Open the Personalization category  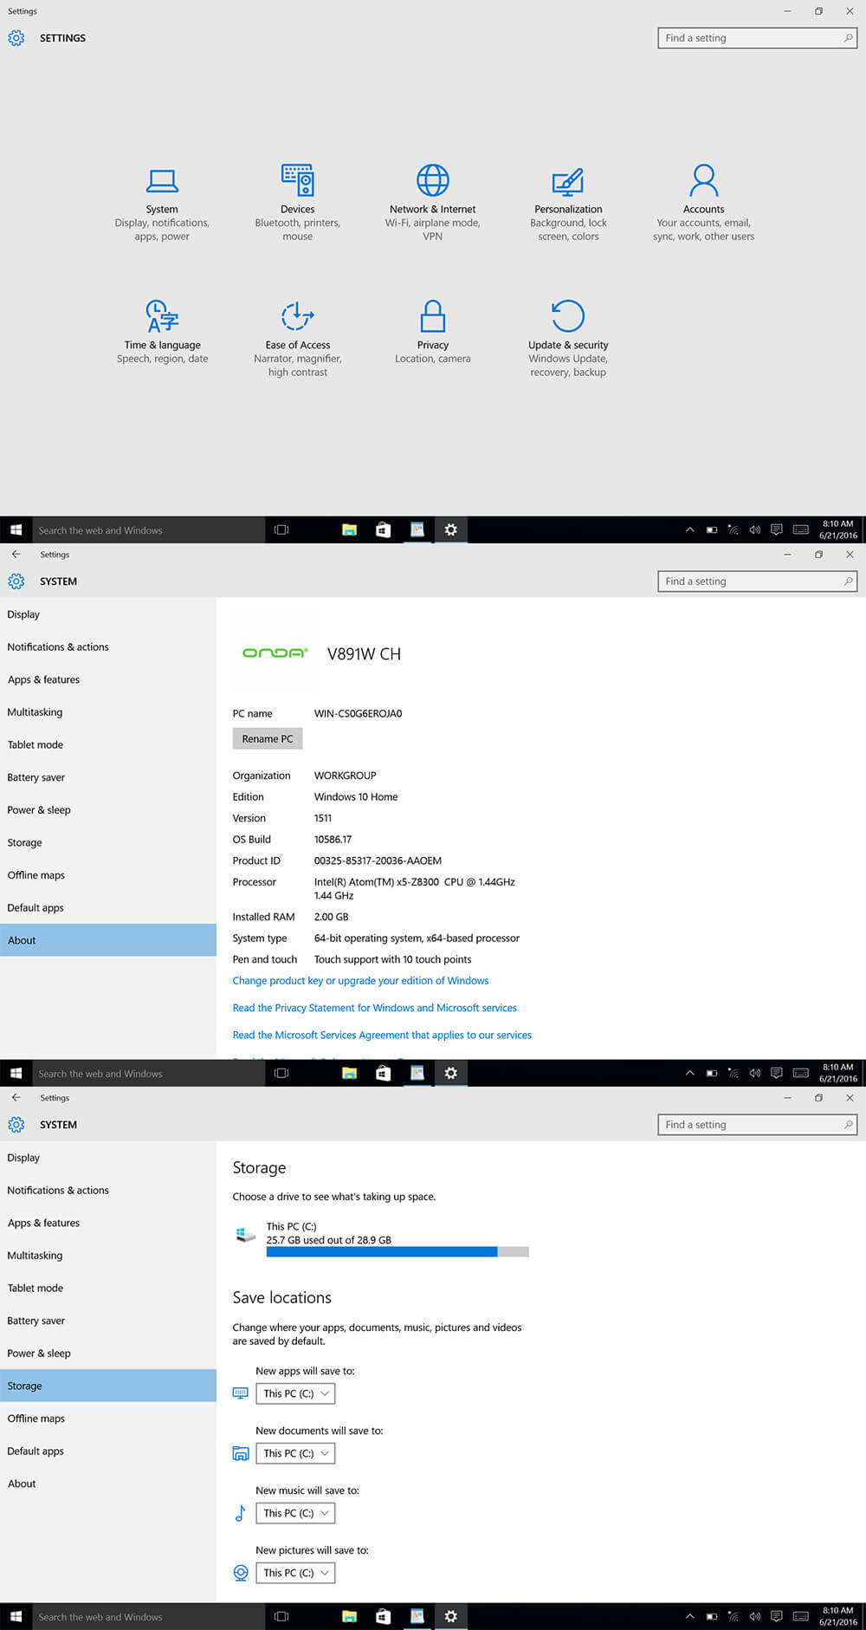pyautogui.click(x=568, y=205)
